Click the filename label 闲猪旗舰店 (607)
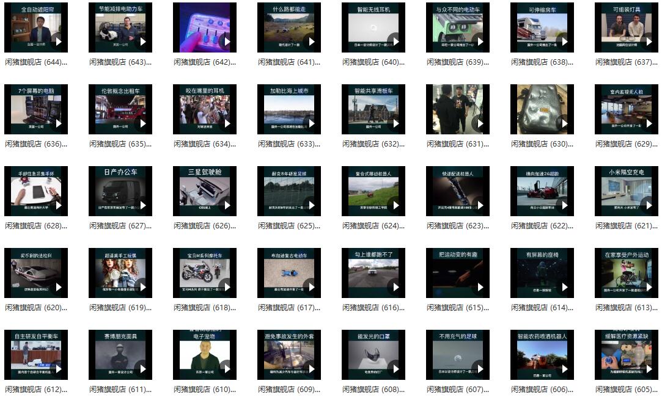The image size is (662, 400). [x=457, y=390]
